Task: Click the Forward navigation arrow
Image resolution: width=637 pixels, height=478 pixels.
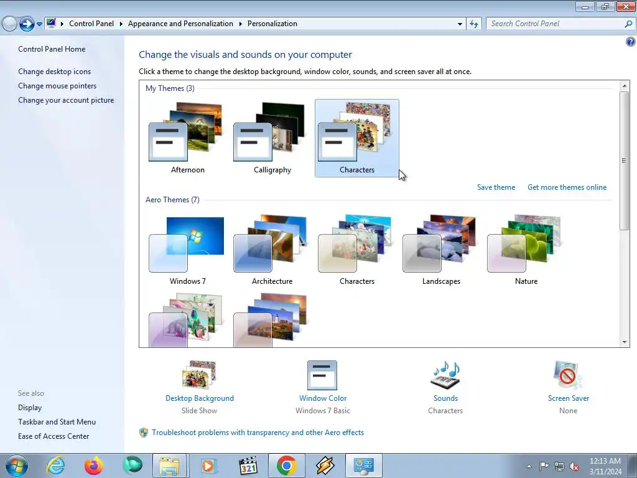Action: coord(27,24)
